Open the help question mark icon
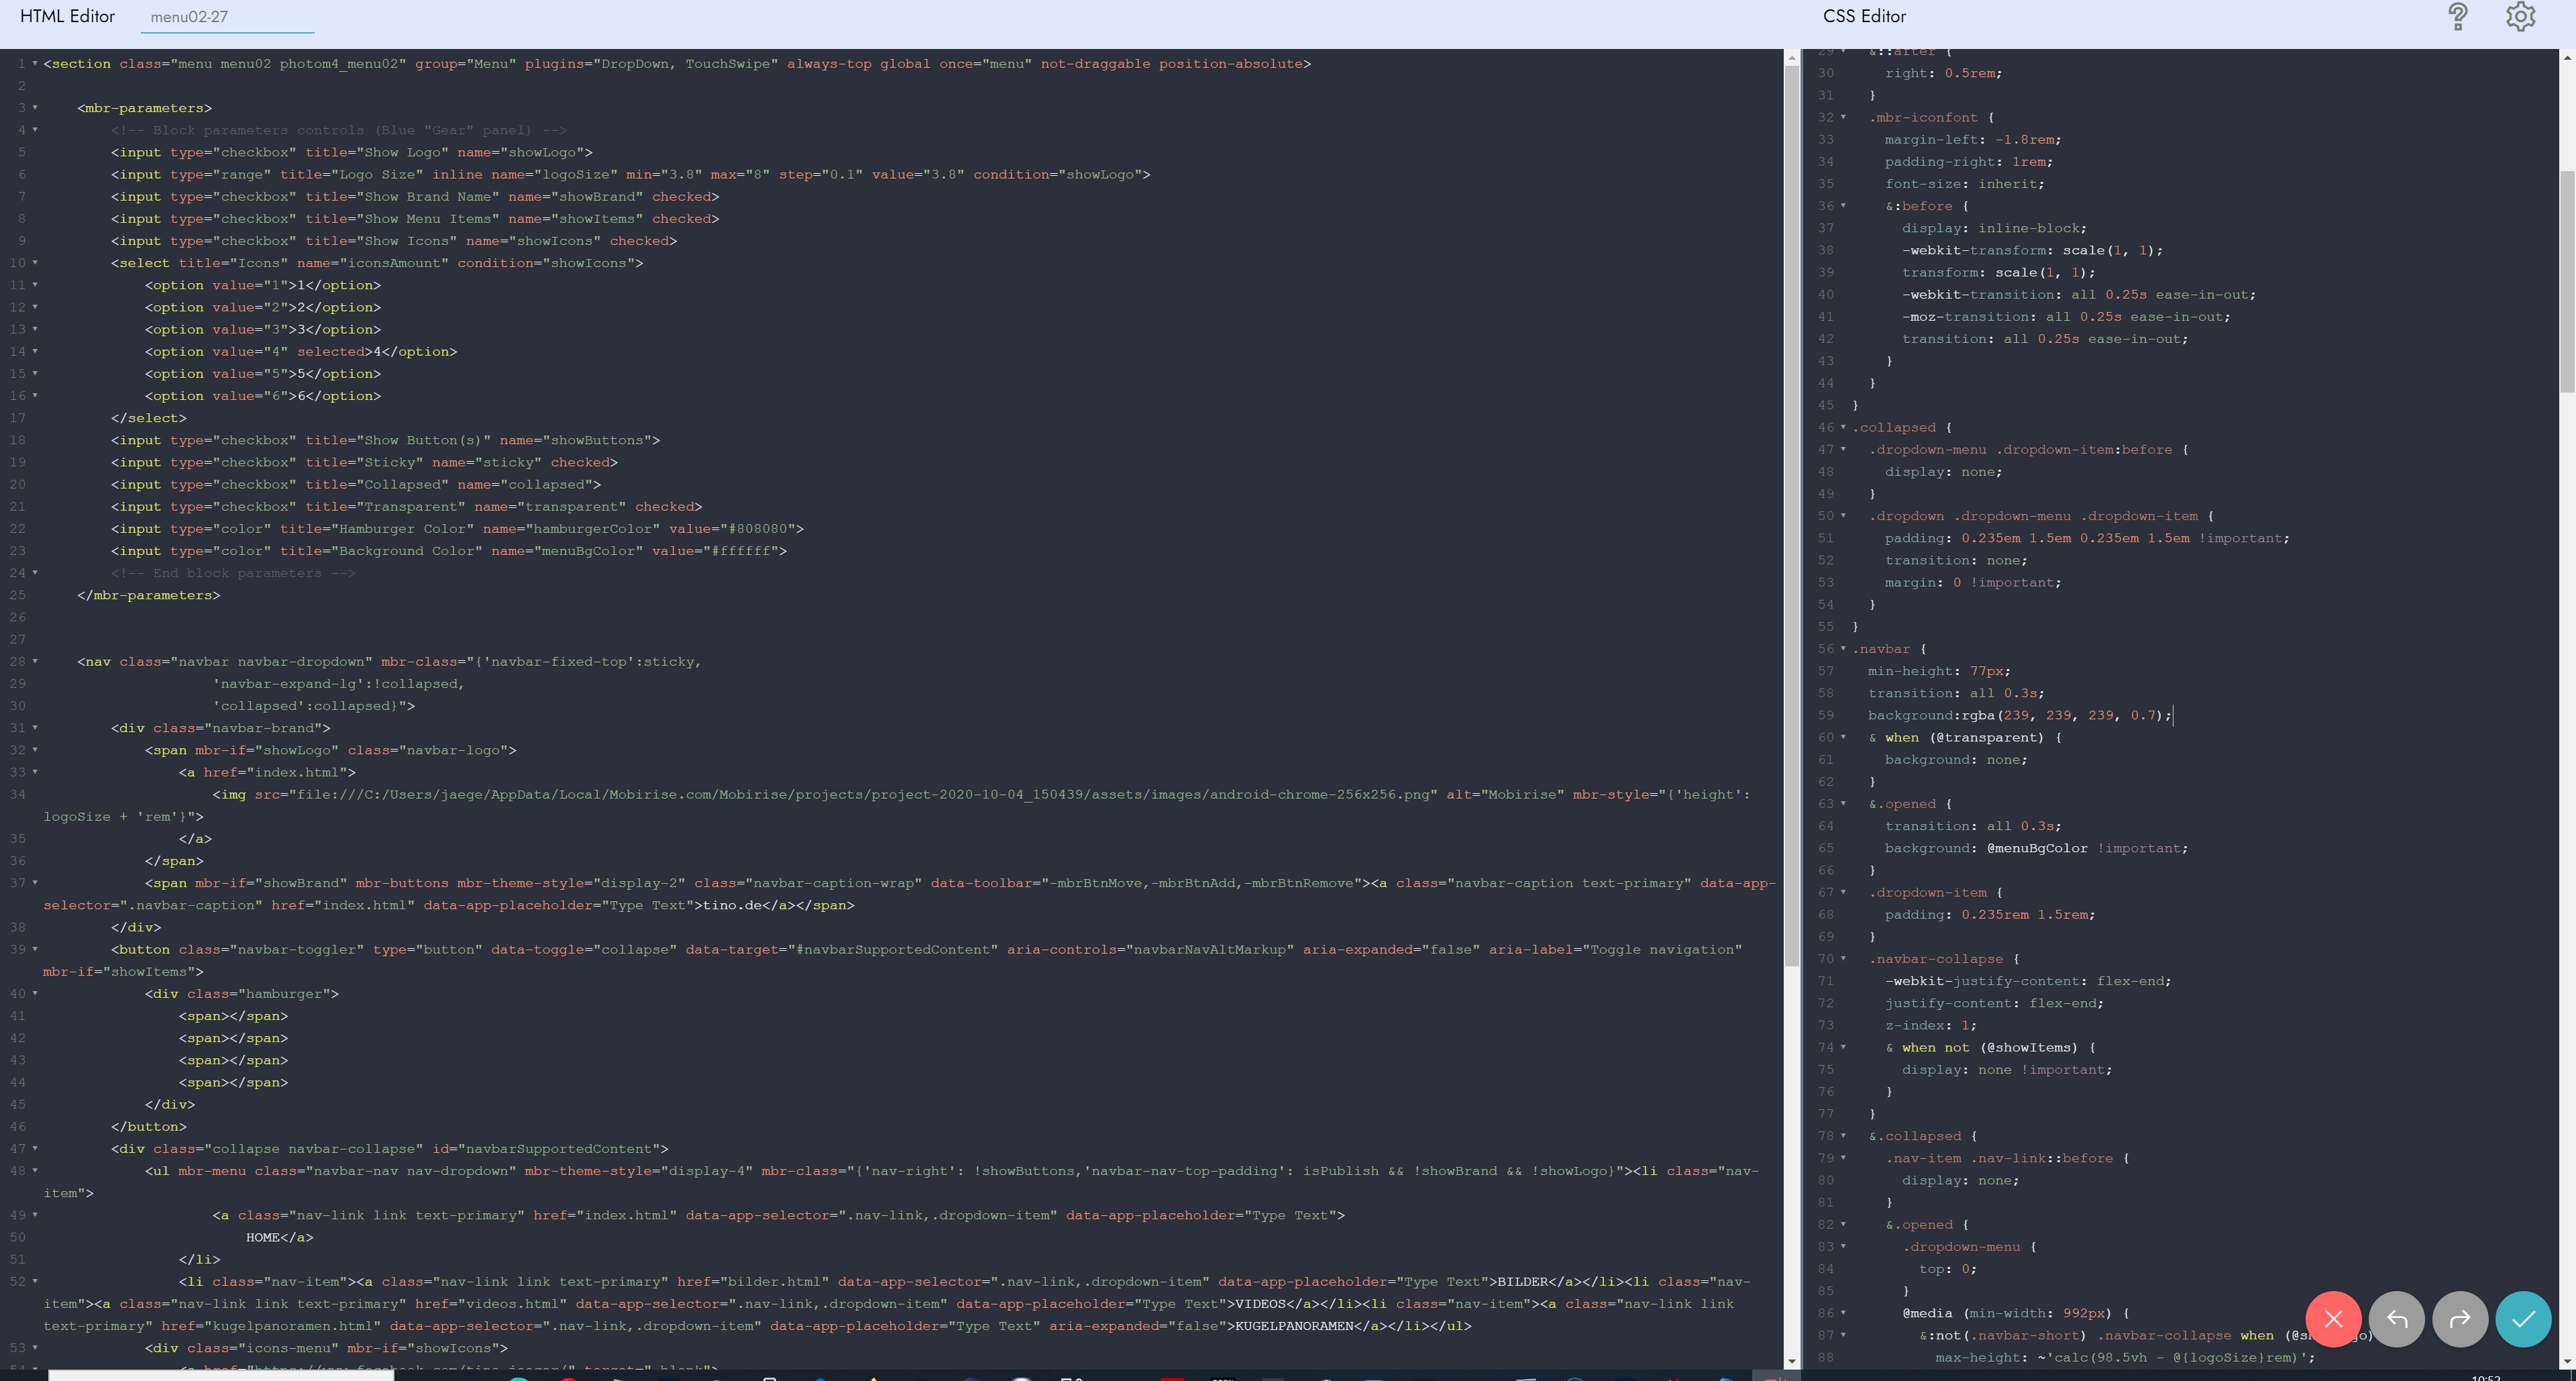This screenshot has width=2576, height=1381. pos(2458,17)
